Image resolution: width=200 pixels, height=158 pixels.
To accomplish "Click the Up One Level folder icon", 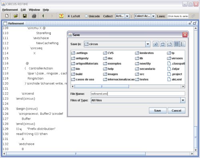I will pos(156,44).
